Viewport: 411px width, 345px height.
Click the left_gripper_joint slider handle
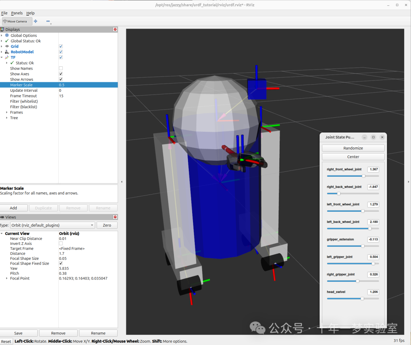coord(373,264)
